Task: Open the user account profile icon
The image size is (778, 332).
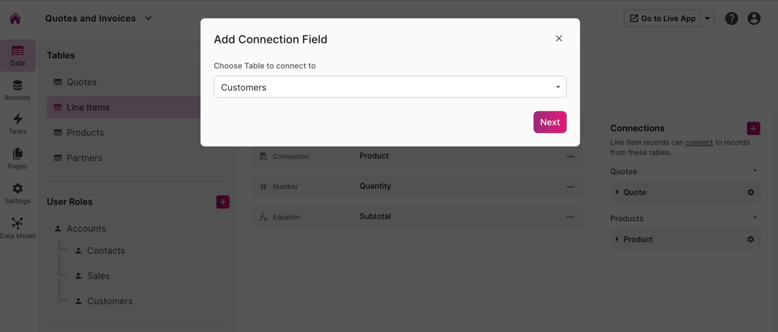Action: pyautogui.click(x=754, y=19)
